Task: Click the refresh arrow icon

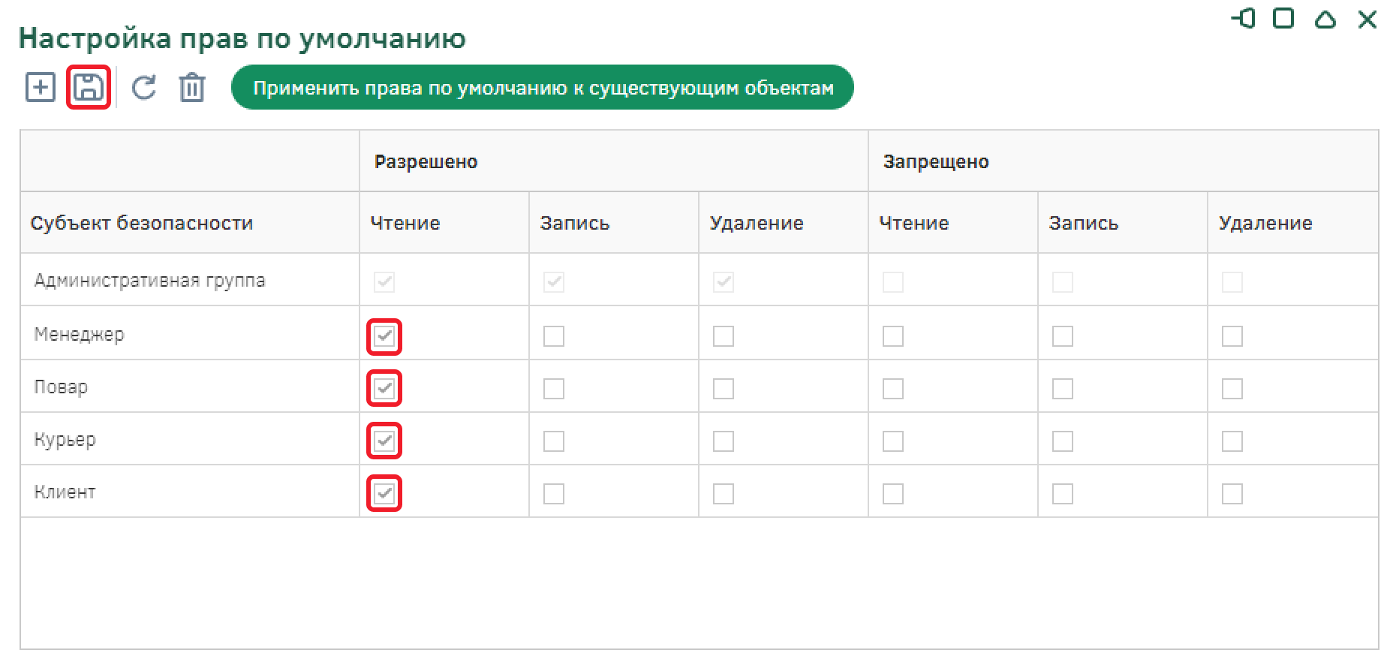Action: click(x=143, y=88)
